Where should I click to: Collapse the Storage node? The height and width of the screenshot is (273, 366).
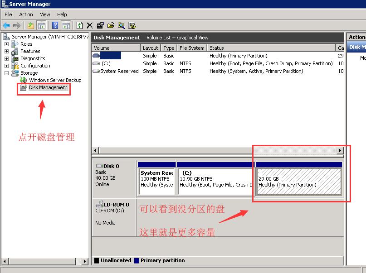point(6,73)
